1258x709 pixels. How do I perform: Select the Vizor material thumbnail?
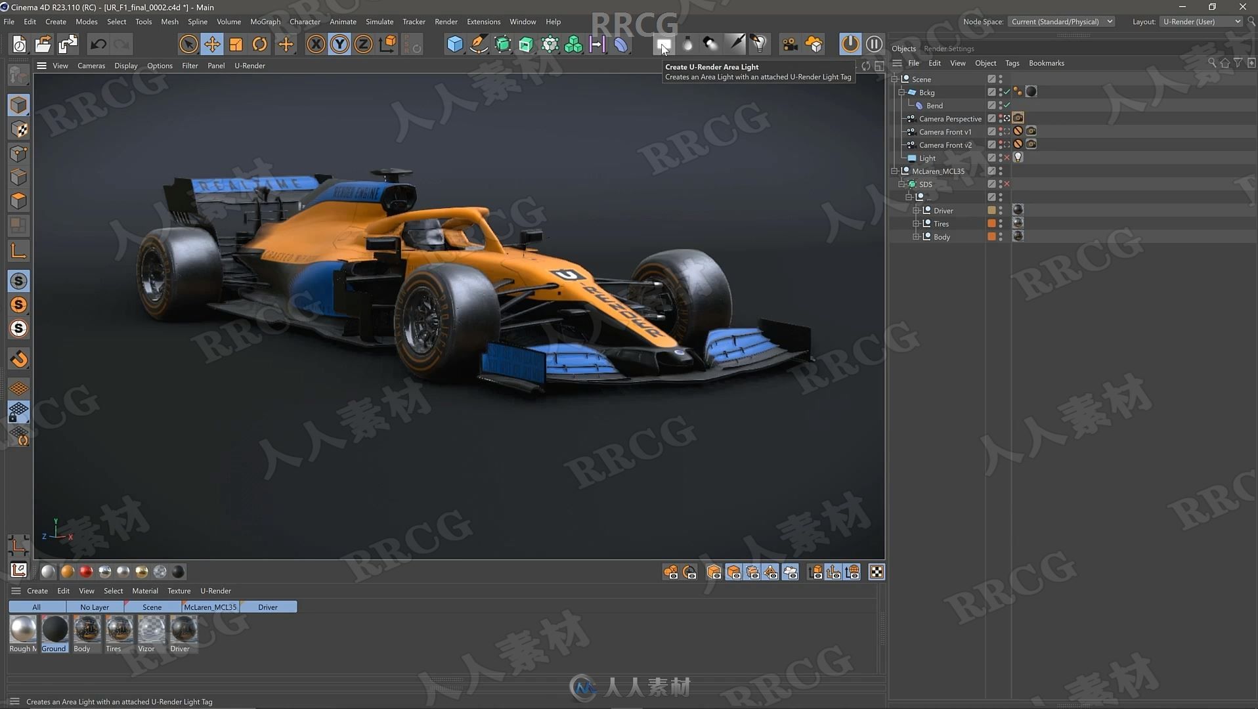coord(151,634)
